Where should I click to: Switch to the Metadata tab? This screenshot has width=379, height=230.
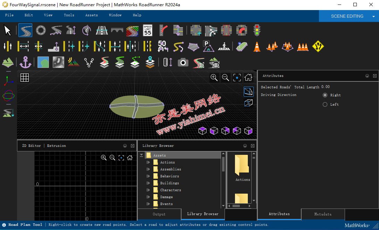pyautogui.click(x=323, y=214)
